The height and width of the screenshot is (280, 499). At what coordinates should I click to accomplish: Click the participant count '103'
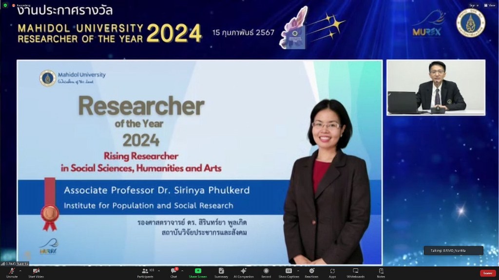[152, 270]
